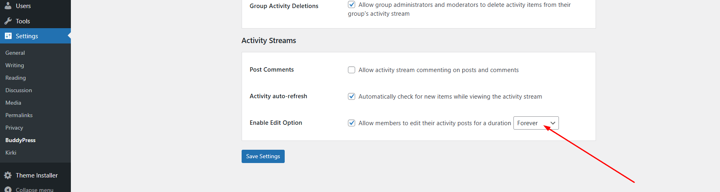The height and width of the screenshot is (192, 720).
Task: Open the Privacy settings page
Action: click(x=14, y=128)
